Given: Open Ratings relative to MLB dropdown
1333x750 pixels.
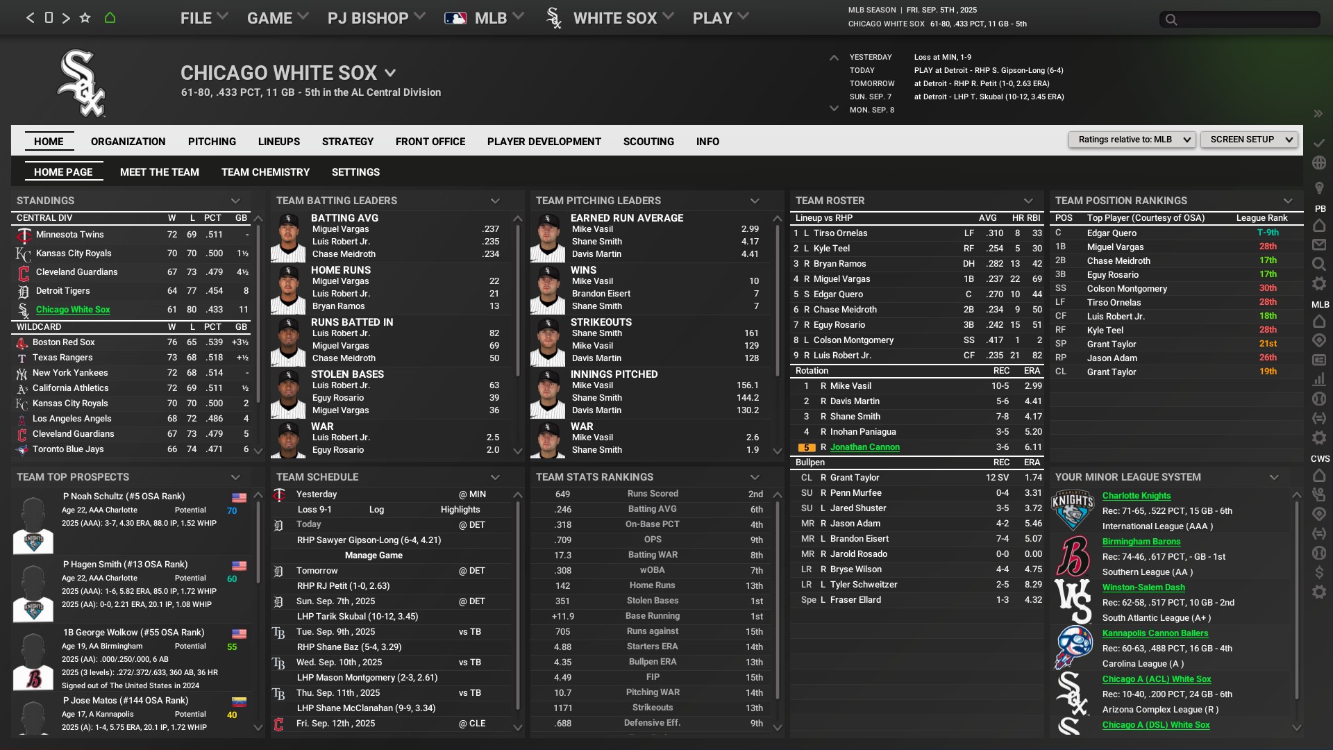Looking at the screenshot, I should coord(1132,140).
